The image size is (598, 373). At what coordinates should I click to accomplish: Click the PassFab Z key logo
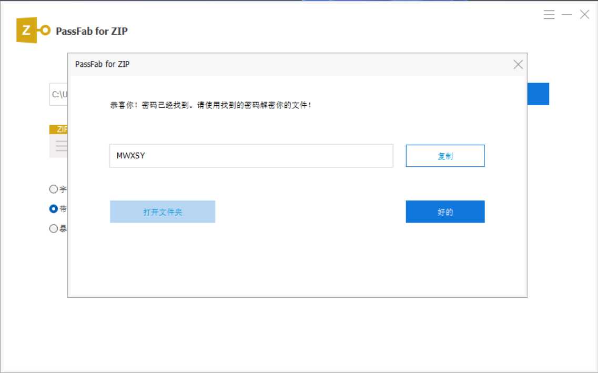pos(33,30)
